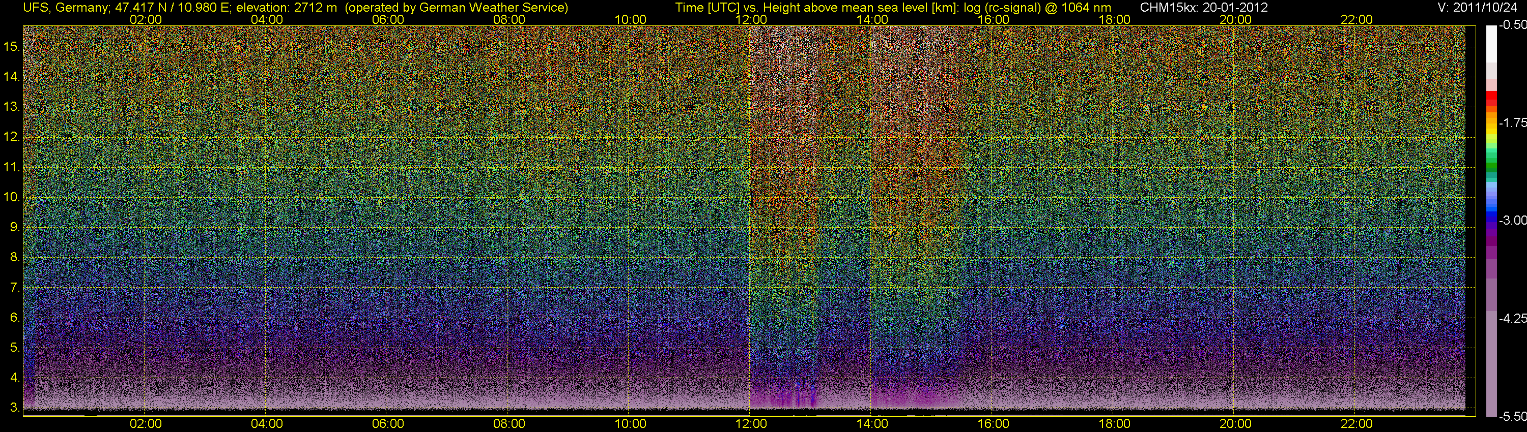
Task: Click the "11." km height label
Action: (12, 167)
